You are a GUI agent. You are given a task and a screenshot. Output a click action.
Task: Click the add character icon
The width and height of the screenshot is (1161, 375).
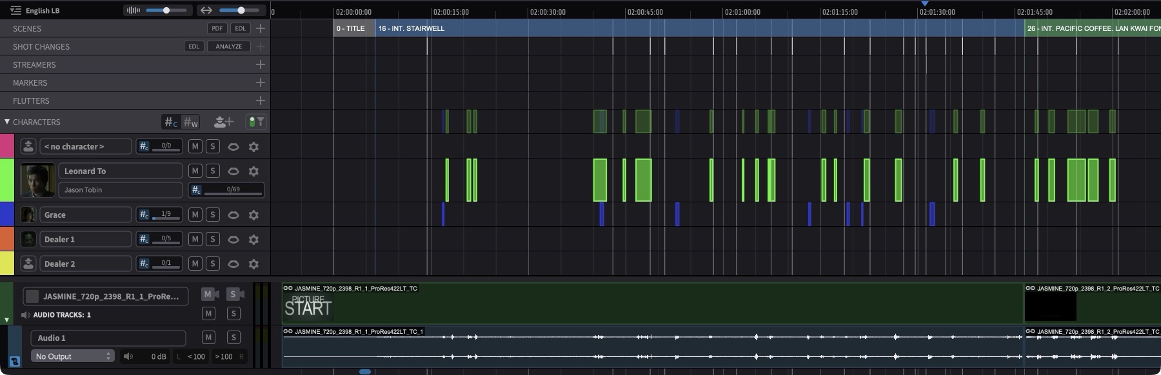tap(223, 122)
